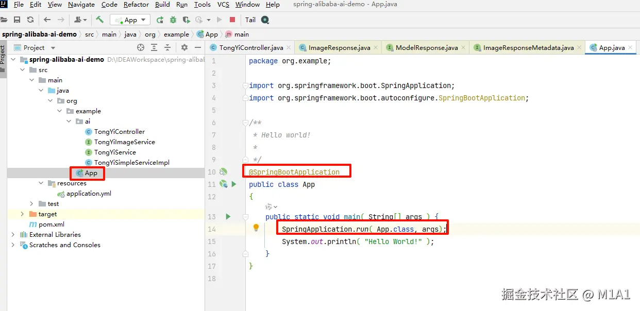Click the Locate/Select Opened File crosshair icon
Screen dimensions: 640x311
141,47
